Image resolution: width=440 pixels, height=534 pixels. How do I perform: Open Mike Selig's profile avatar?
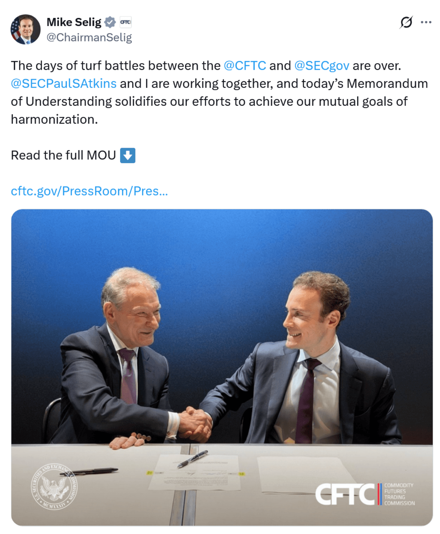tap(25, 29)
